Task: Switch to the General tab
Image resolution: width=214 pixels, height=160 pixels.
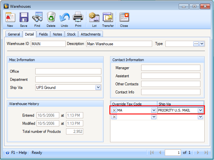Action: (x=14, y=34)
